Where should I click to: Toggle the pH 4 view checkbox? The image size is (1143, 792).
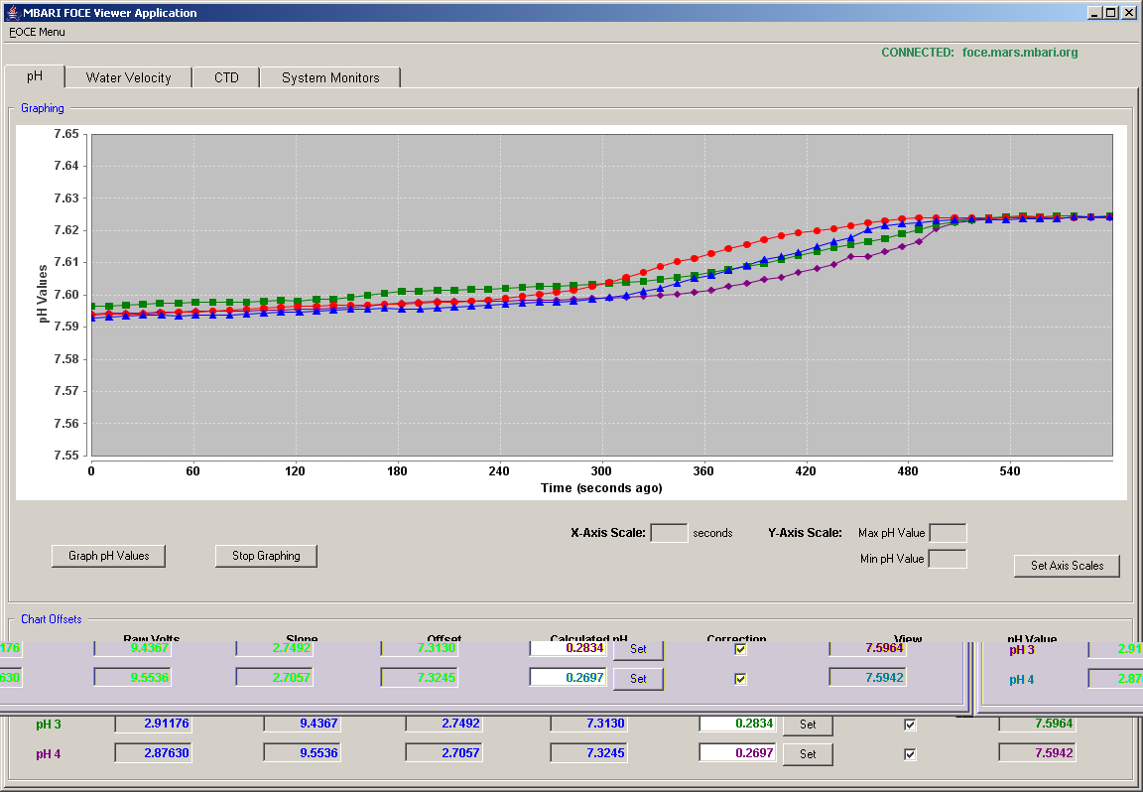coord(910,754)
